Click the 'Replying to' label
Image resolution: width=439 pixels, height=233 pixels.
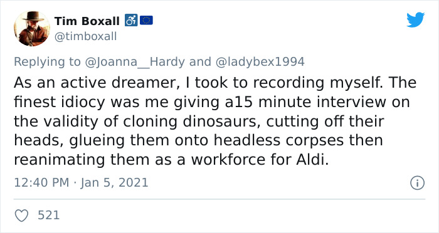tap(47, 62)
